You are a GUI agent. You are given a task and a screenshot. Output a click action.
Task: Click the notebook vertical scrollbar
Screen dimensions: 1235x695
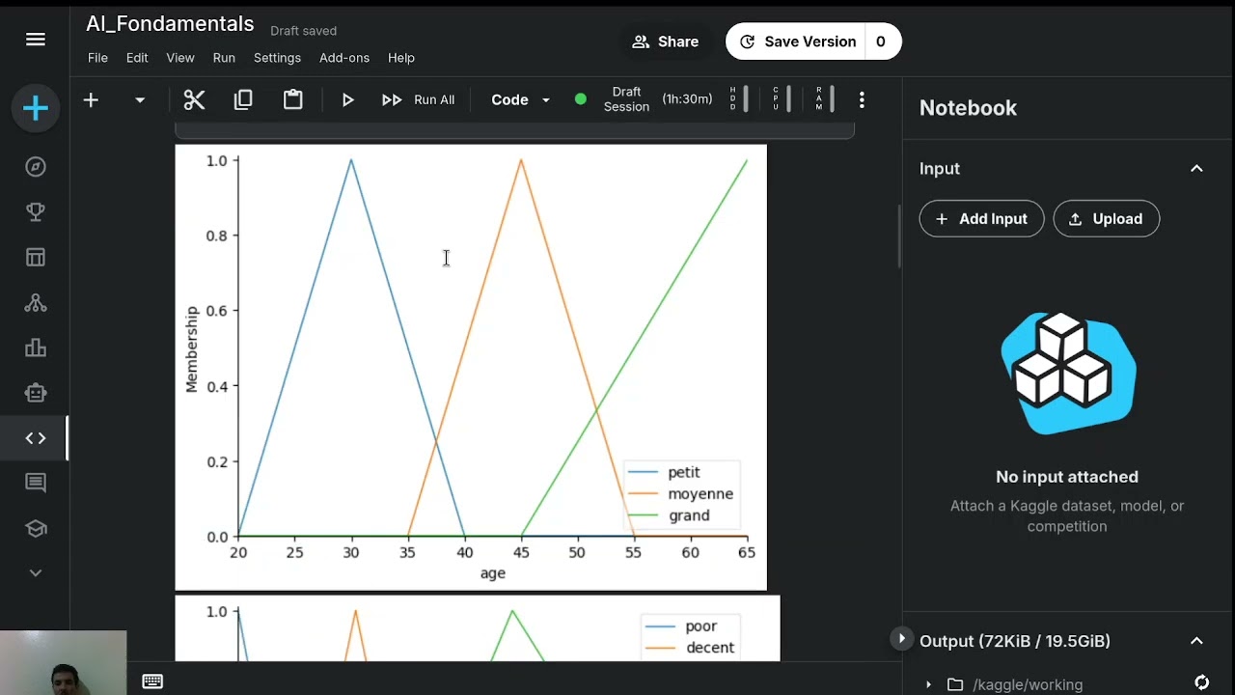(x=898, y=236)
